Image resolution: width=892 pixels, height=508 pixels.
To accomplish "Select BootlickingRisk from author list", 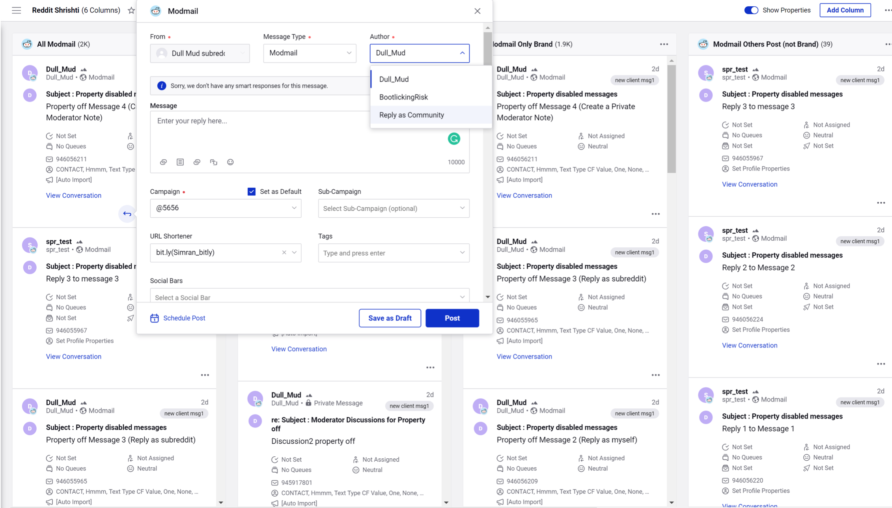I will pyautogui.click(x=431, y=97).
